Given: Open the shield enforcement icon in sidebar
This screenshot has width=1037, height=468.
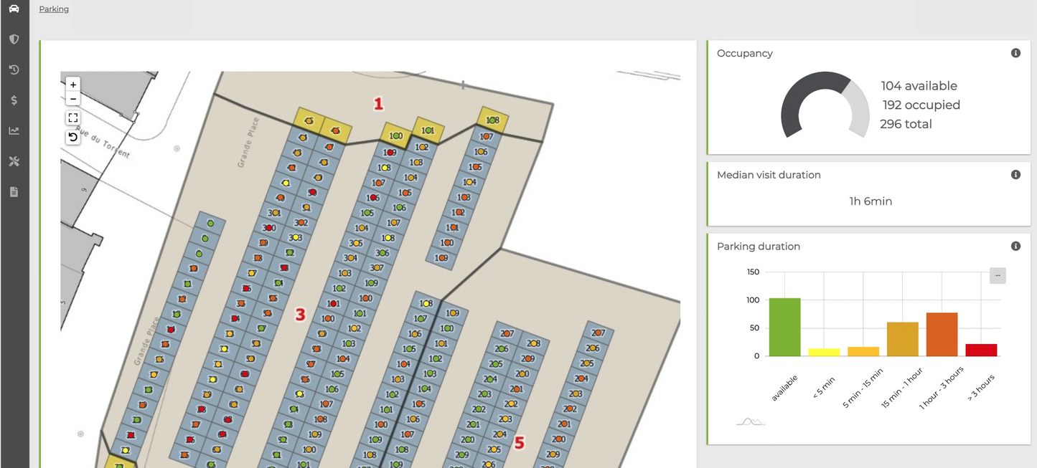Looking at the screenshot, I should tap(14, 39).
